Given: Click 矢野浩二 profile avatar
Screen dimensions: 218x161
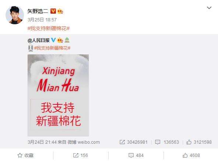Looking at the screenshot, I should [14, 15].
